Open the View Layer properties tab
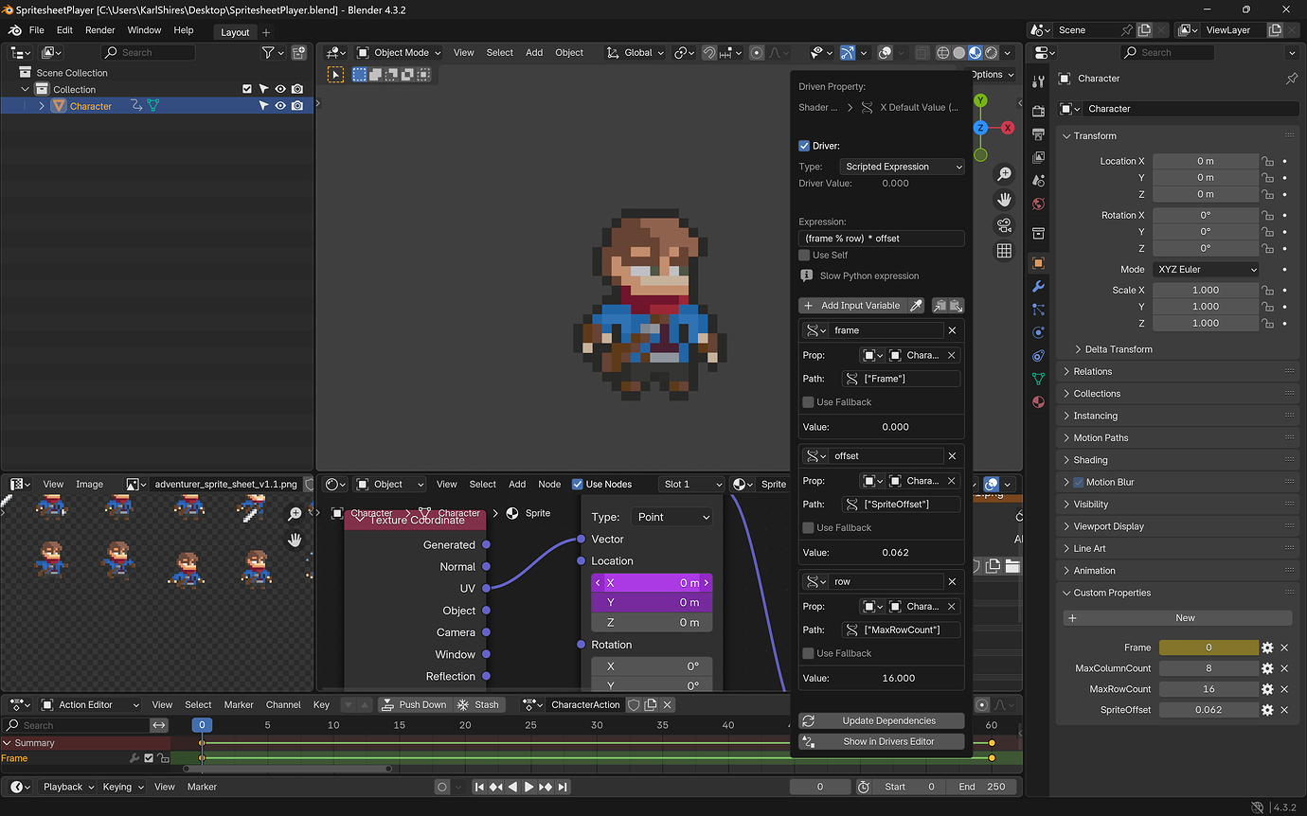The image size is (1307, 816). [x=1038, y=157]
